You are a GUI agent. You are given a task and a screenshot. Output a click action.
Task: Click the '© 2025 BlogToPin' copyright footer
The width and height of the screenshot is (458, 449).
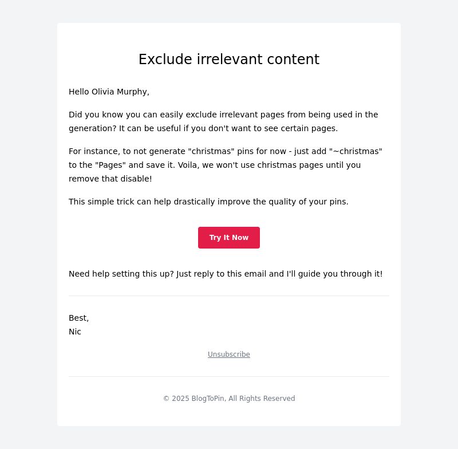[x=194, y=399]
